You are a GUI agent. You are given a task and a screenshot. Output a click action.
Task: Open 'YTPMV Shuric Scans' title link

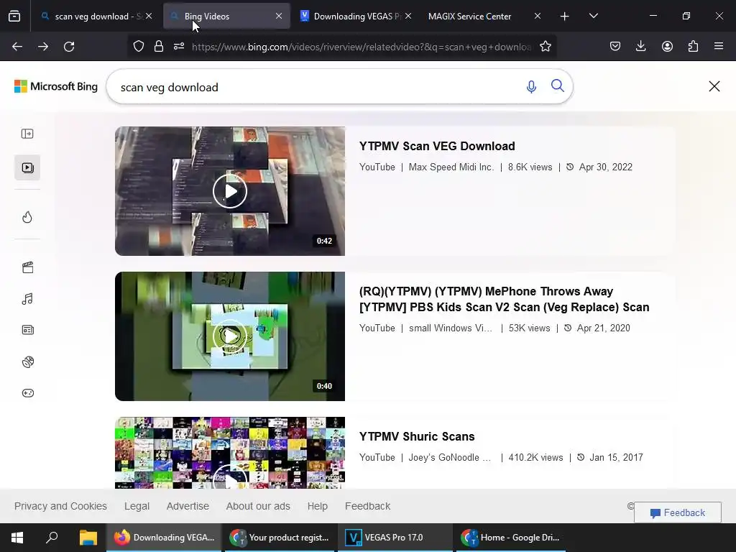click(417, 436)
